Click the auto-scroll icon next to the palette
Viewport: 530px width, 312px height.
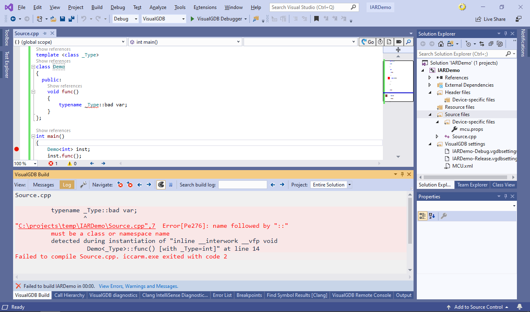pyautogui.click(x=171, y=185)
